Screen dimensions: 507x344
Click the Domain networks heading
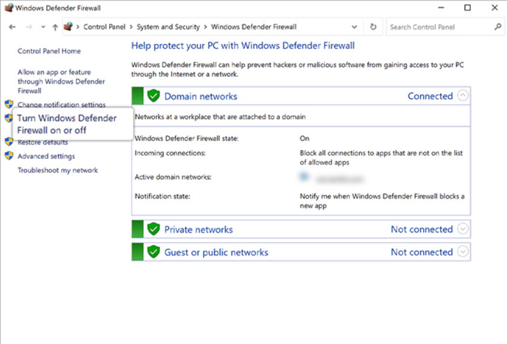(x=201, y=96)
